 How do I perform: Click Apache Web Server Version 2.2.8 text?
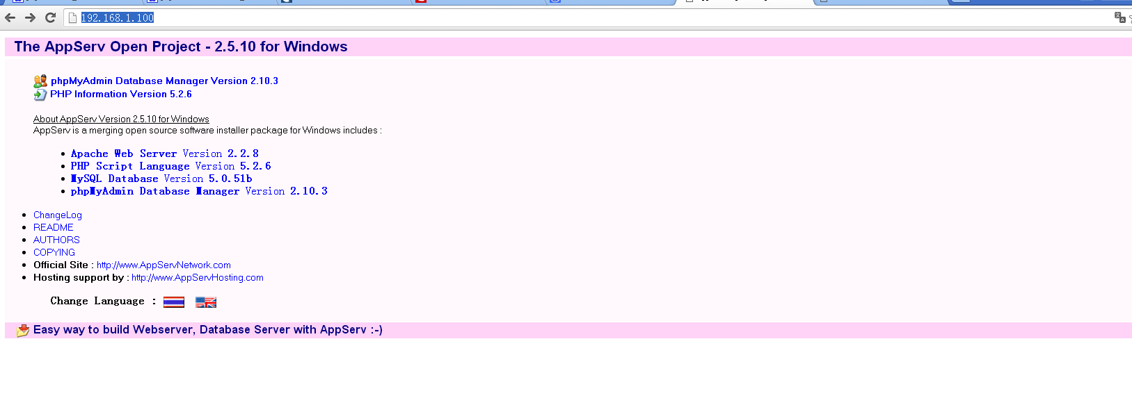tap(165, 154)
